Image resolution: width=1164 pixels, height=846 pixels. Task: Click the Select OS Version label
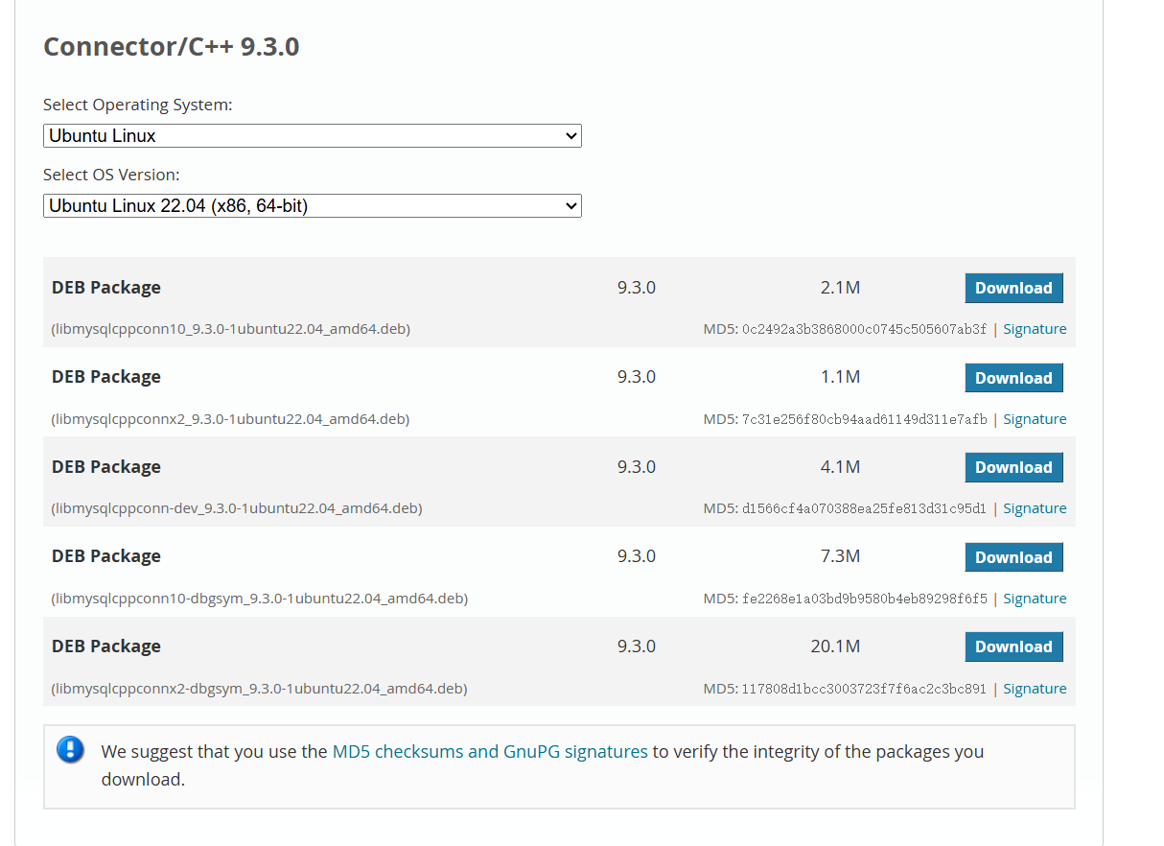pos(111,175)
